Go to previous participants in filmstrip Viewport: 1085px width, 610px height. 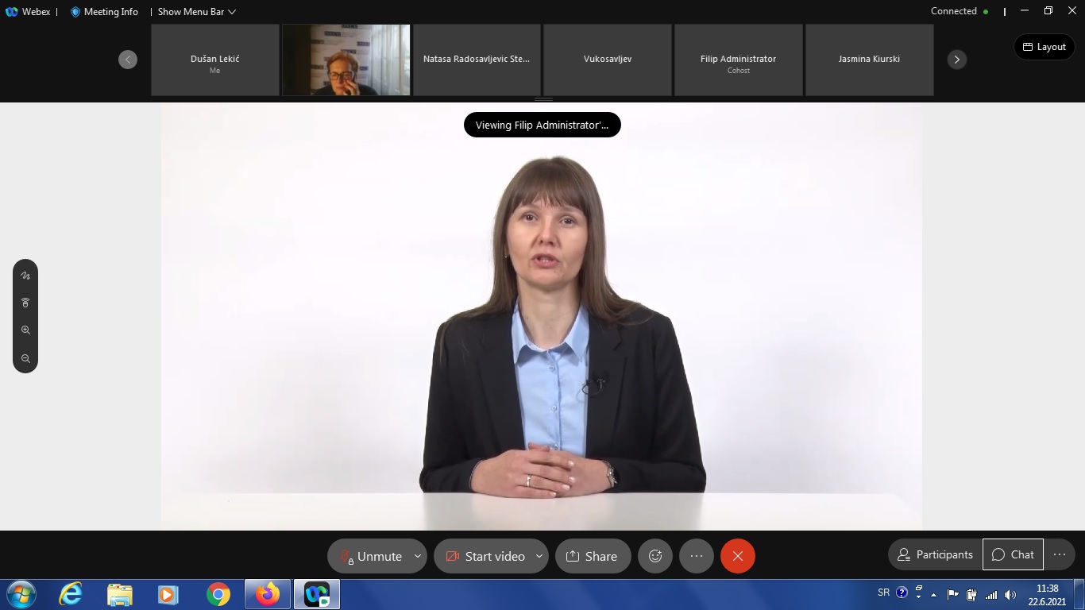click(128, 60)
